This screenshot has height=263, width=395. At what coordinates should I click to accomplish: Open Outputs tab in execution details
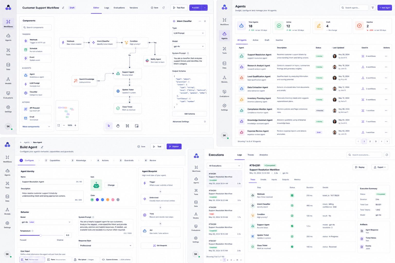(x=285, y=180)
